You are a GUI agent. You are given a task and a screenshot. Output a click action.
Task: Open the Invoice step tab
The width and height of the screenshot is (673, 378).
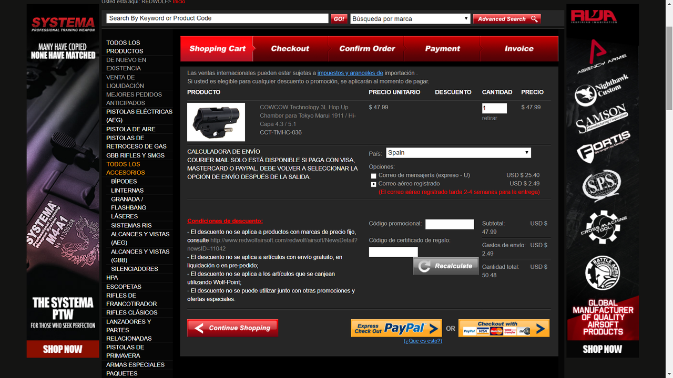[519, 49]
